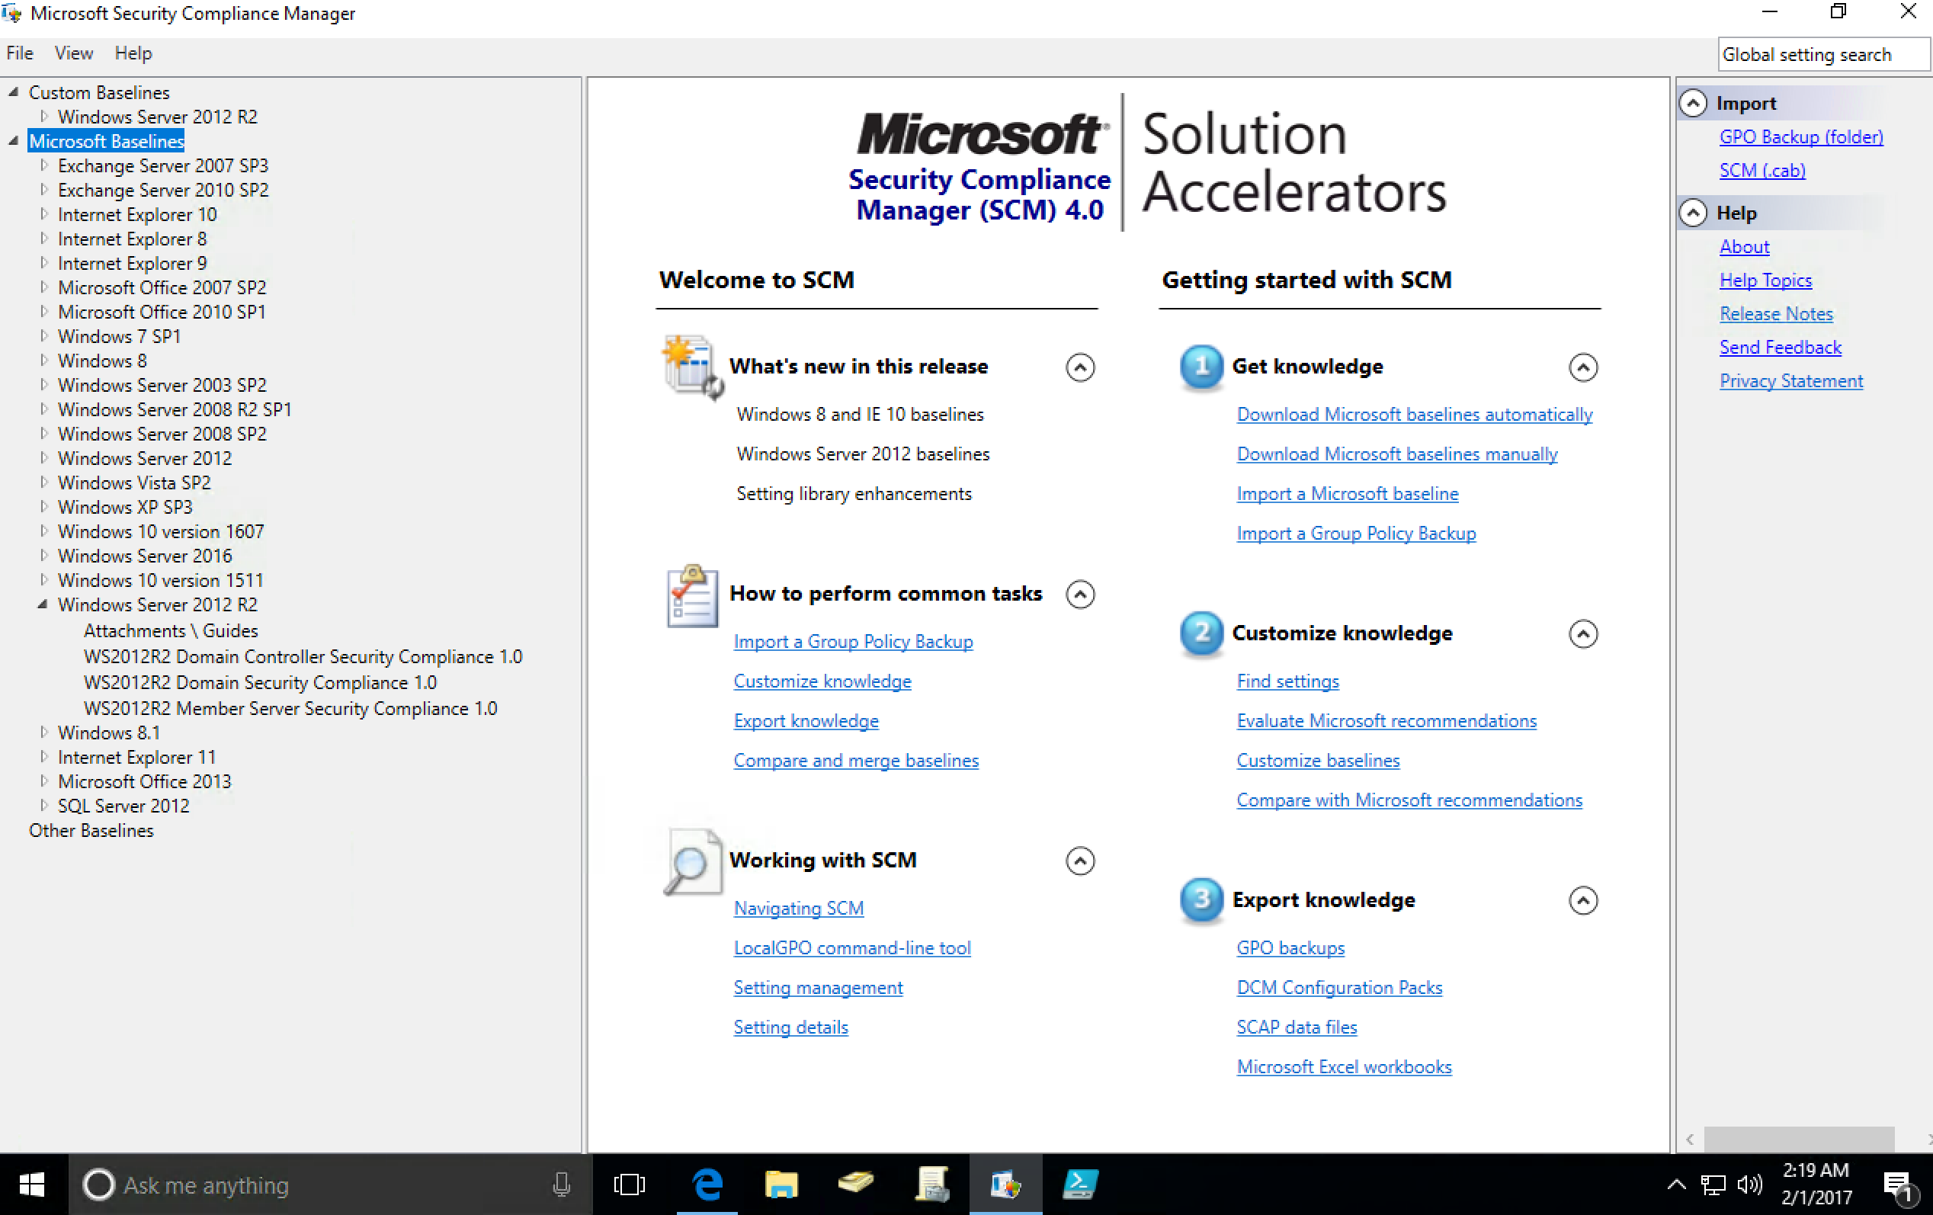Open the Release Notes link
The height and width of the screenshot is (1215, 1933).
(x=1777, y=314)
